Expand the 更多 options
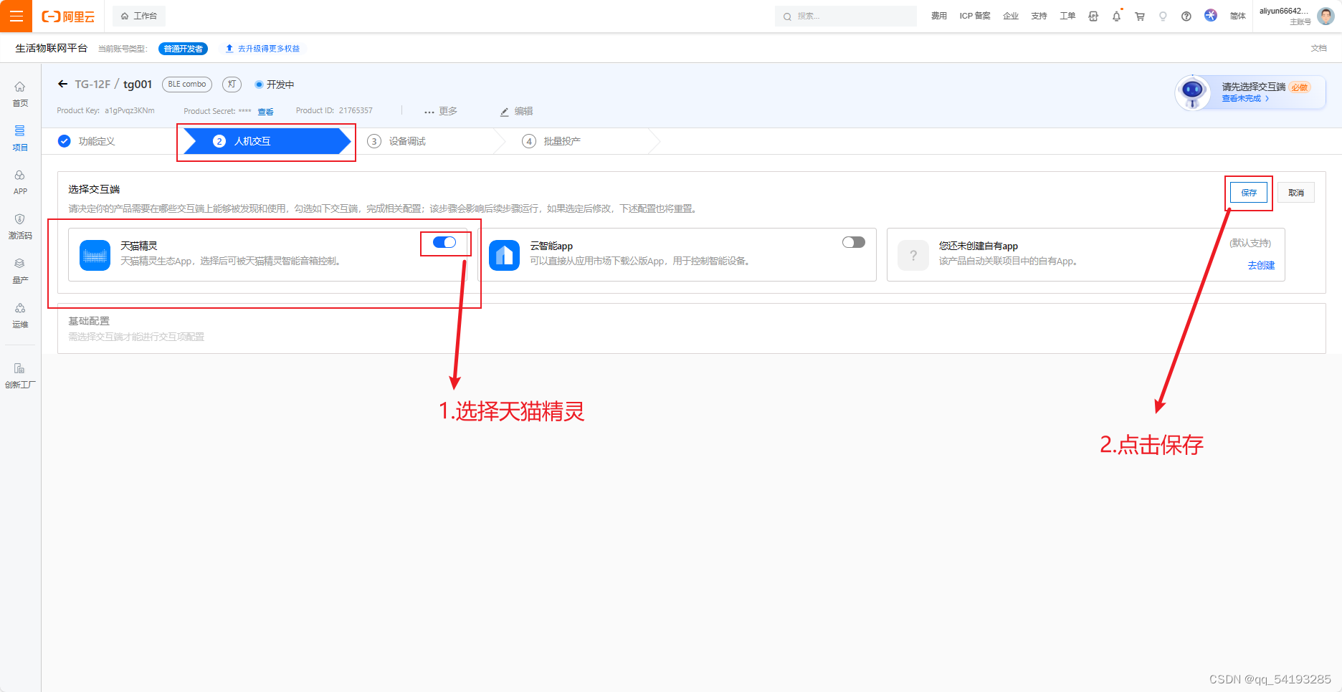Image resolution: width=1342 pixels, height=692 pixels. pyautogui.click(x=441, y=111)
